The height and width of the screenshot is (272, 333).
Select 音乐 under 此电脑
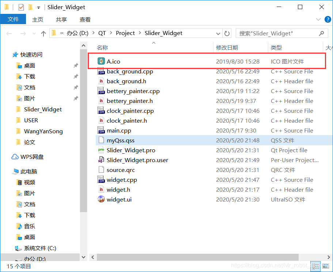(26, 226)
